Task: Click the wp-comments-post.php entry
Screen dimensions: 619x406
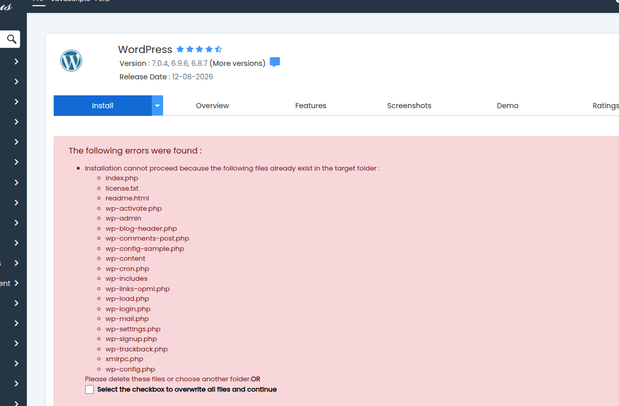Action: pyautogui.click(x=147, y=238)
